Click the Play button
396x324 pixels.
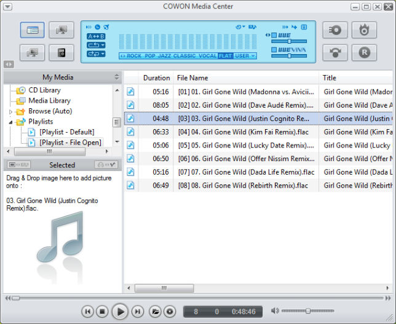click(x=120, y=311)
